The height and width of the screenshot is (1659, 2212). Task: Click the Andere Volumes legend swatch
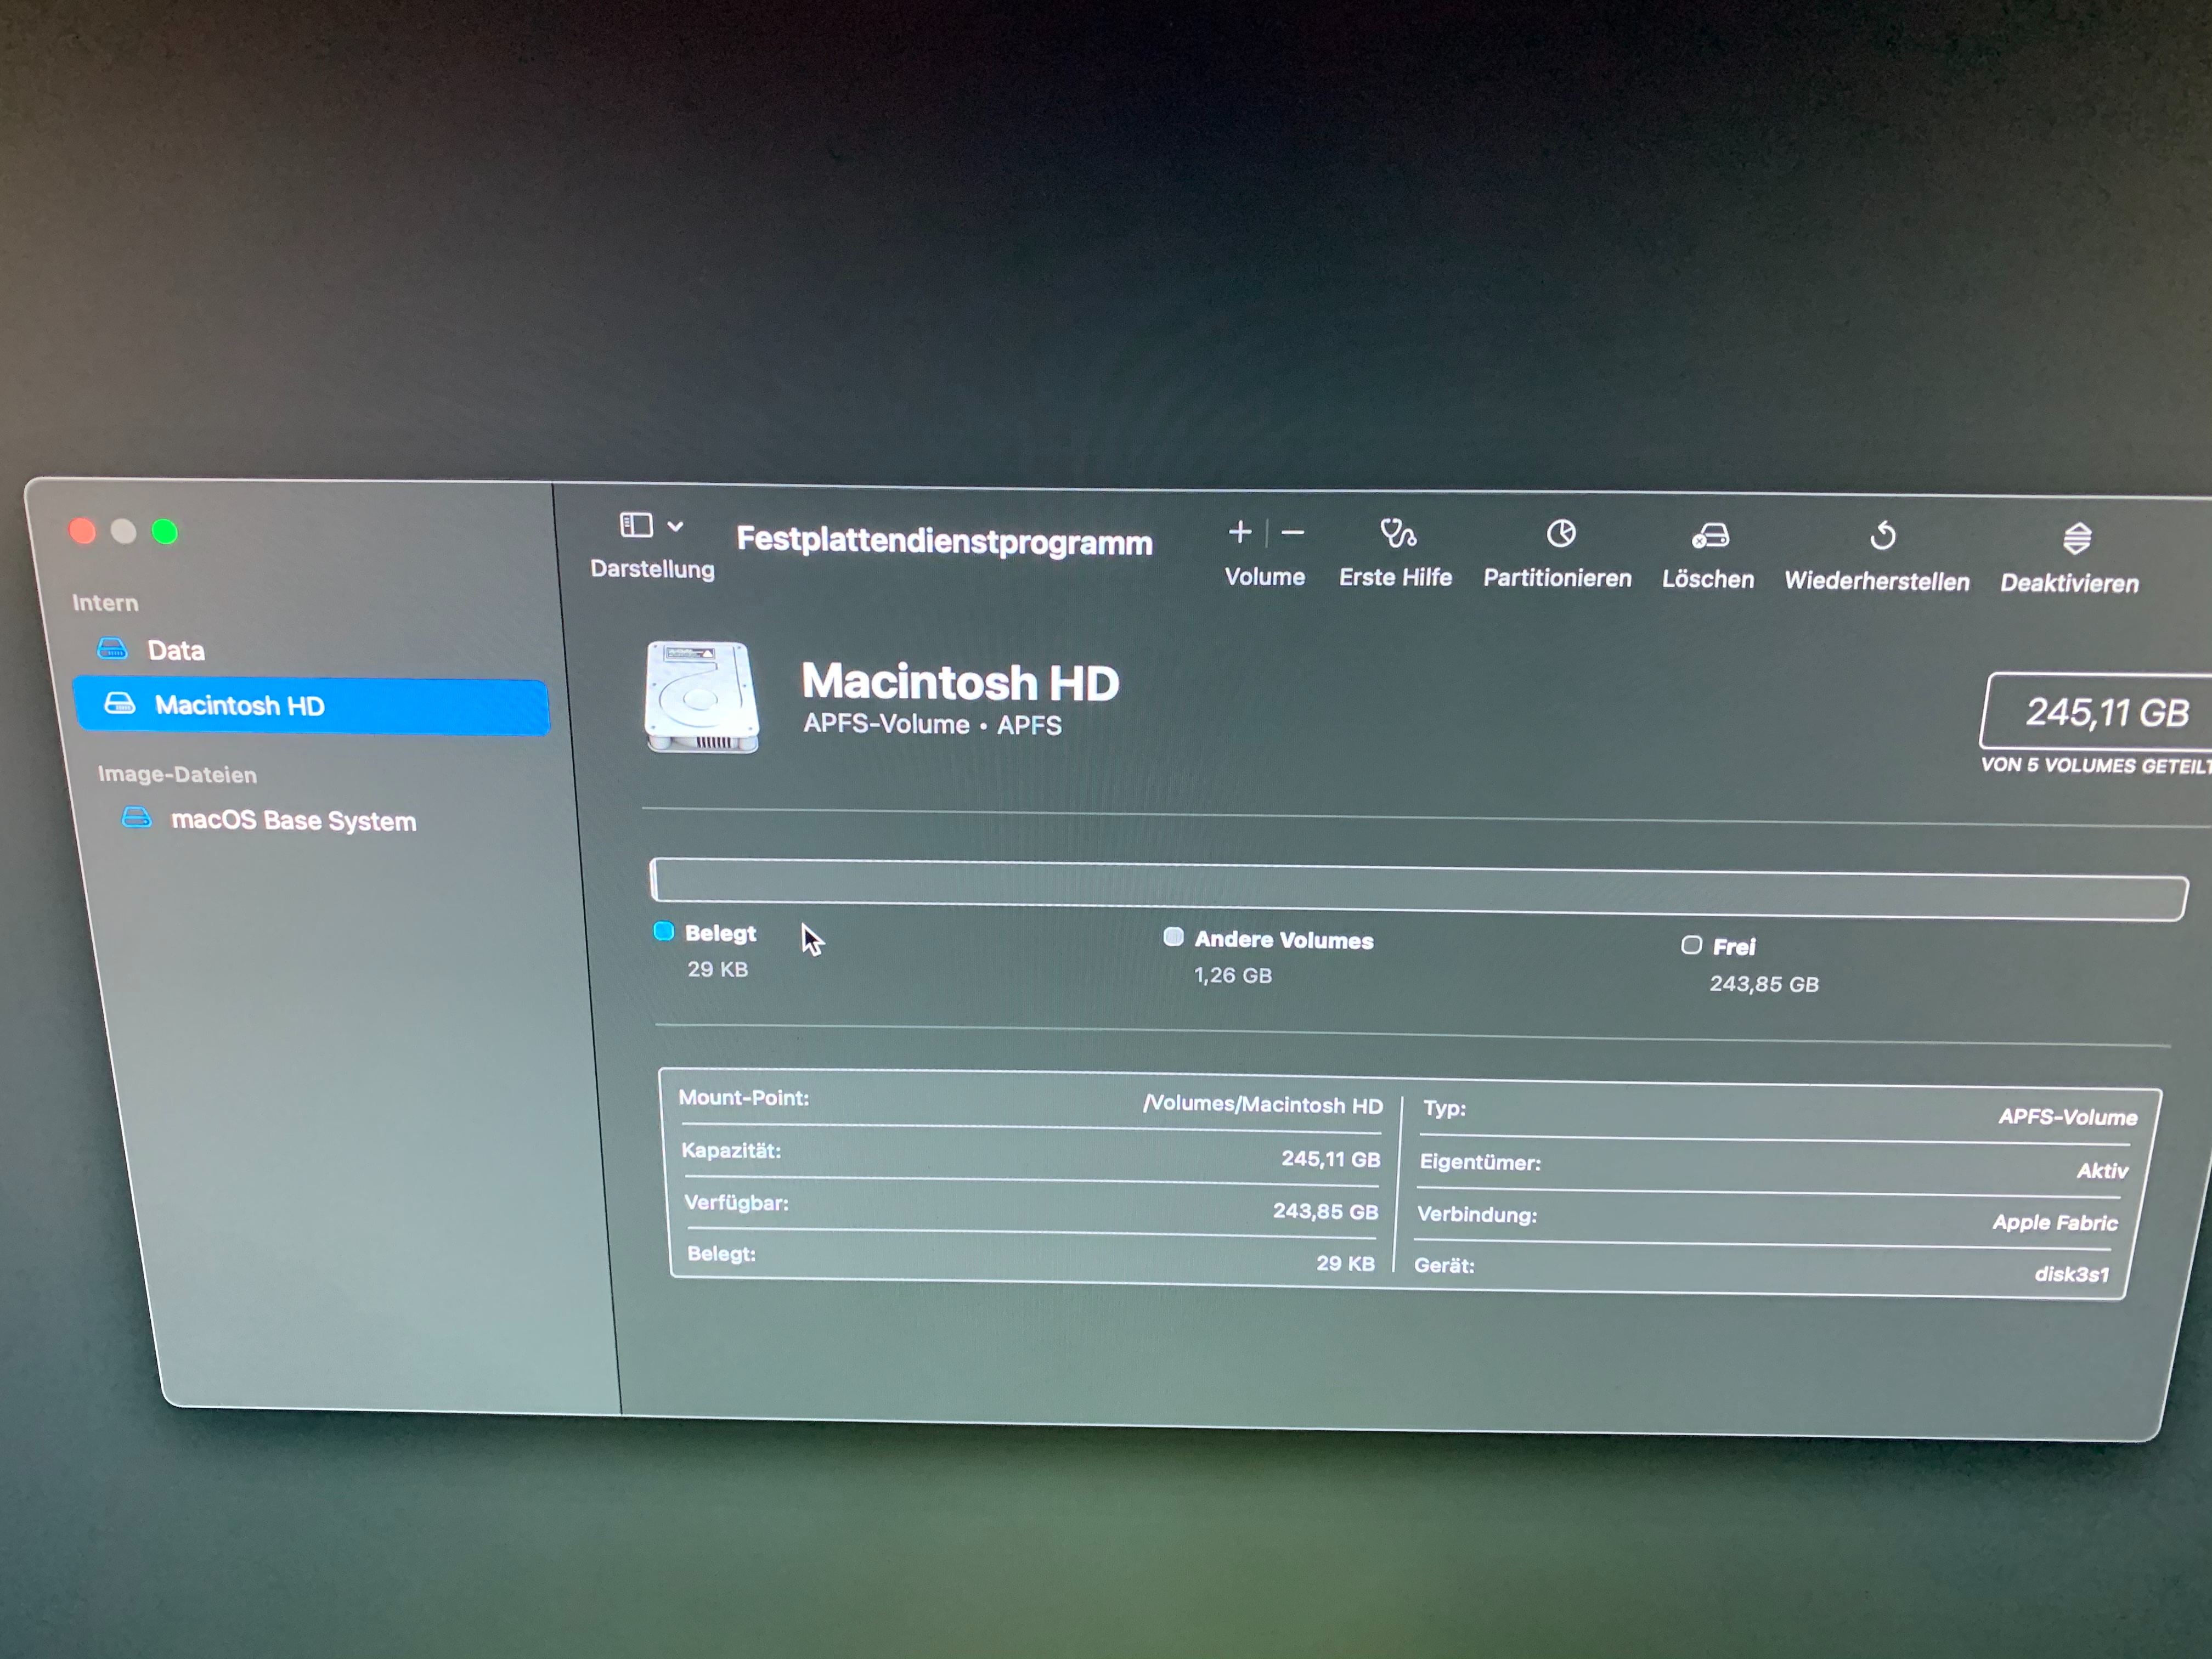tap(1173, 937)
